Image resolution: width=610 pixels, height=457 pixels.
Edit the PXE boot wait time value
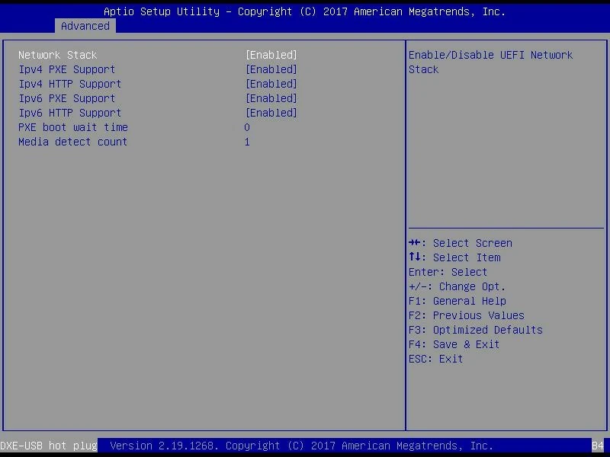pyautogui.click(x=247, y=127)
